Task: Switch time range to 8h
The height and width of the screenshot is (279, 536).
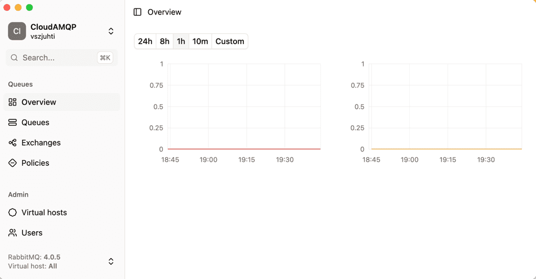Action: pos(164,41)
